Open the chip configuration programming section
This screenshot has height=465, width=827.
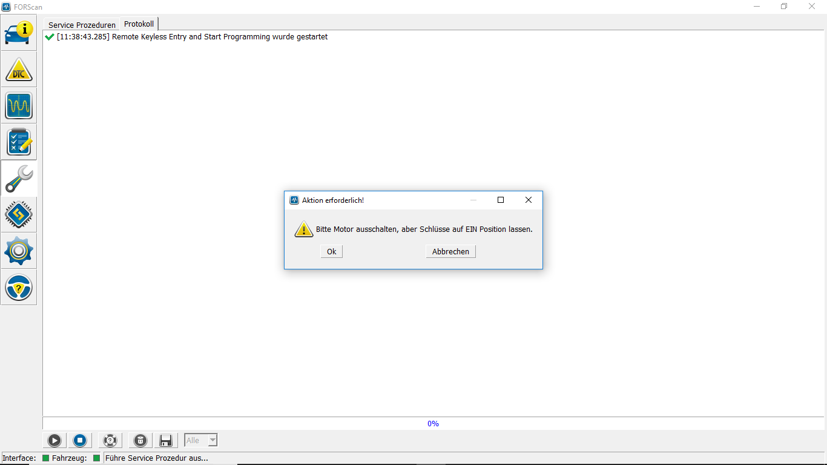click(x=19, y=214)
